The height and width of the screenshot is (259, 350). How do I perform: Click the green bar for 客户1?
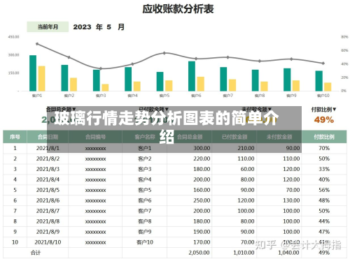click(33, 73)
